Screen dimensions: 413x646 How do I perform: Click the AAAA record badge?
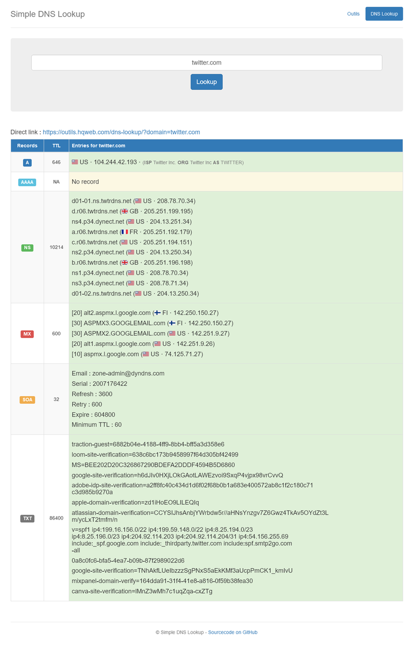27,182
